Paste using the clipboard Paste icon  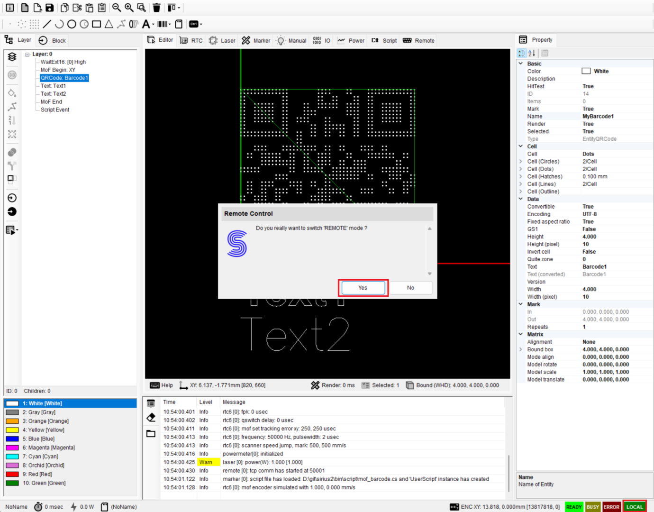[89, 8]
